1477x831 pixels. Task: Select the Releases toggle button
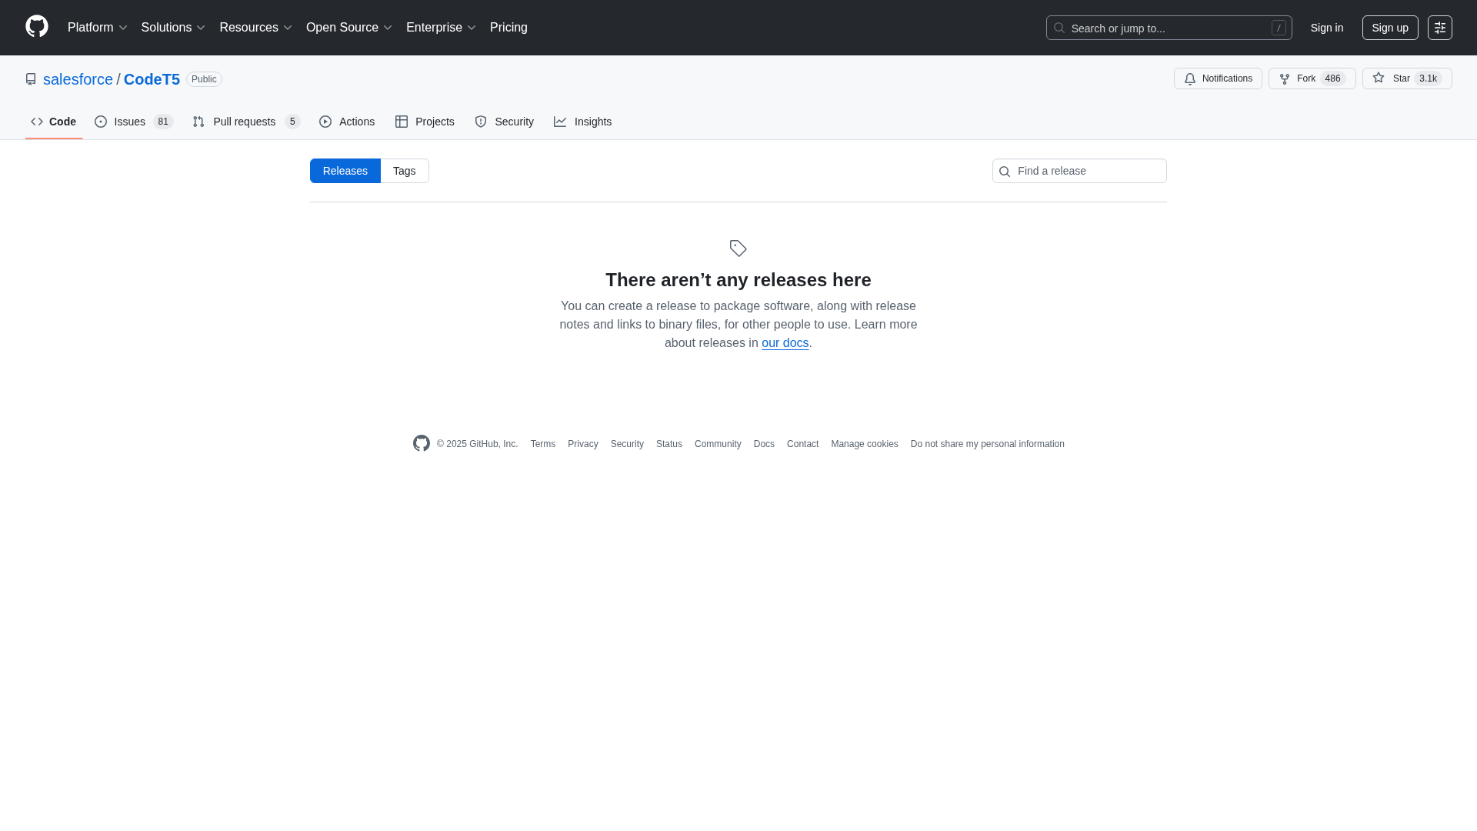point(345,171)
